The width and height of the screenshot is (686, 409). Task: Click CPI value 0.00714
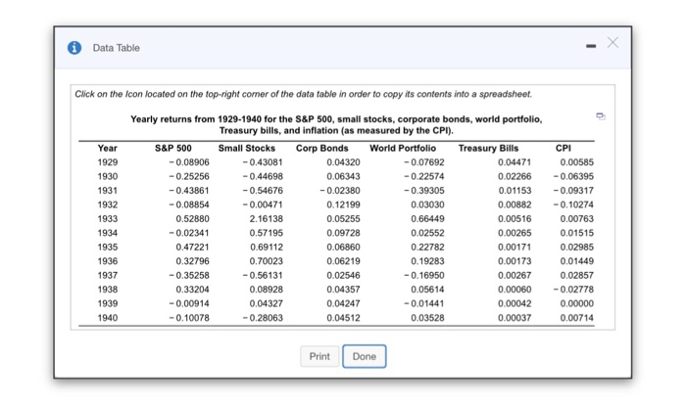tap(577, 318)
